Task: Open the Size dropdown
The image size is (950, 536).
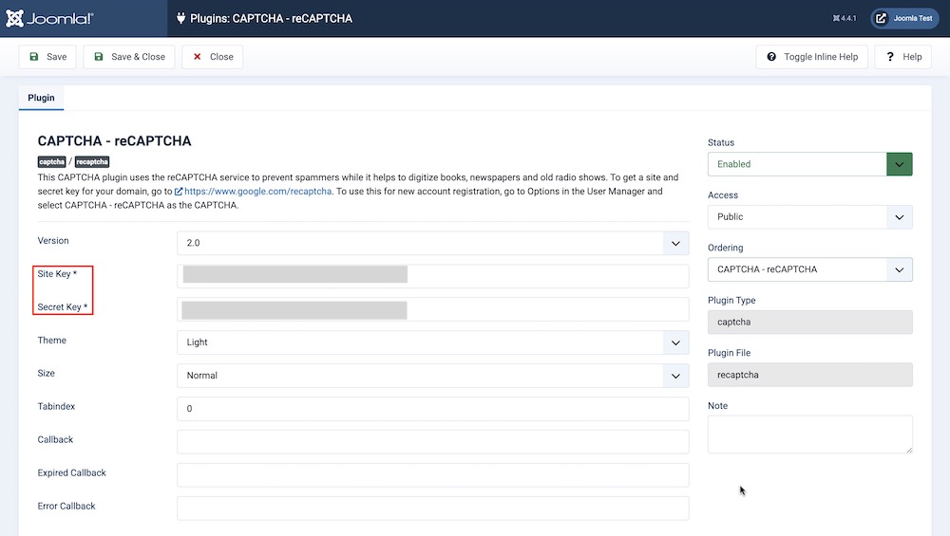Action: (x=432, y=376)
